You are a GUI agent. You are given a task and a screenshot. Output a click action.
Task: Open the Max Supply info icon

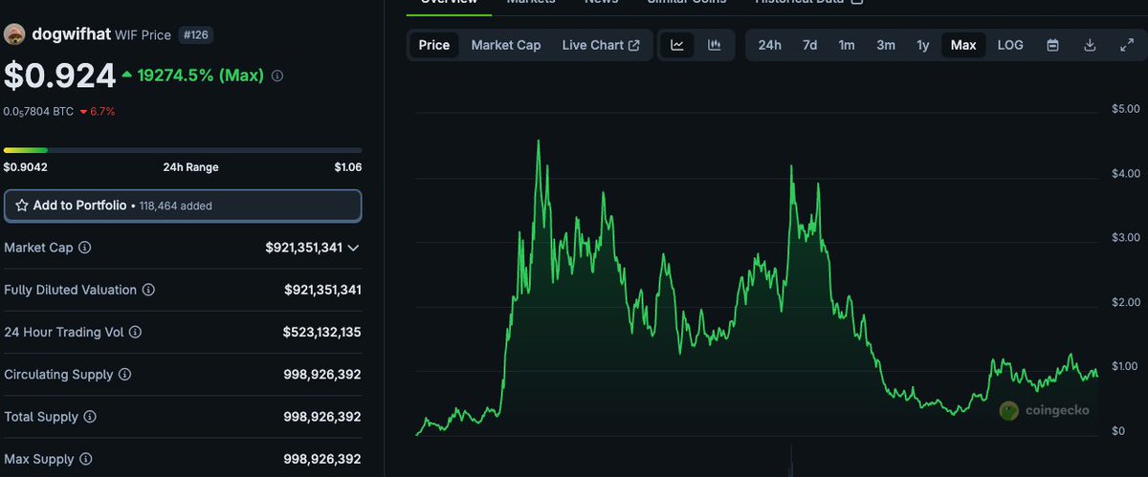click(85, 459)
